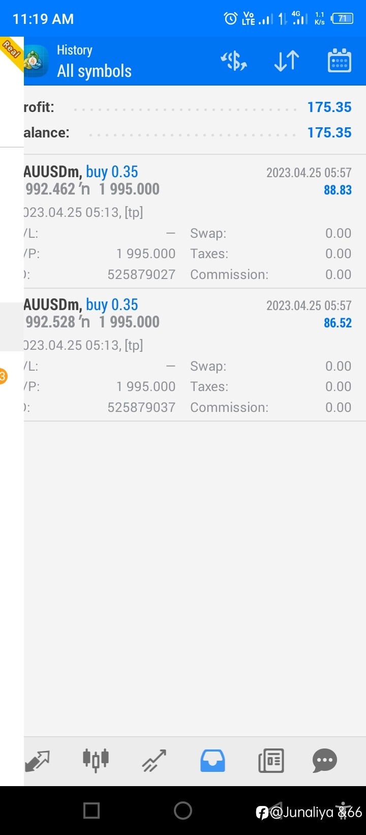Tap the sort arrows icon
Image resolution: width=366 pixels, height=835 pixels.
[287, 61]
